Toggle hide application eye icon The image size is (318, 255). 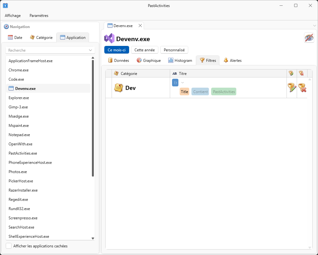(309, 38)
